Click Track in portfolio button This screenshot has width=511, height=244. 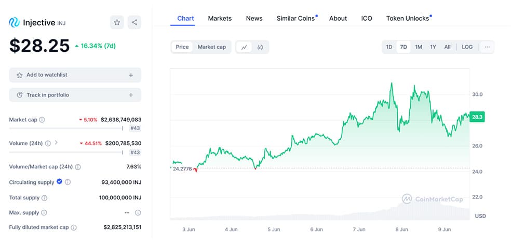tap(75, 95)
